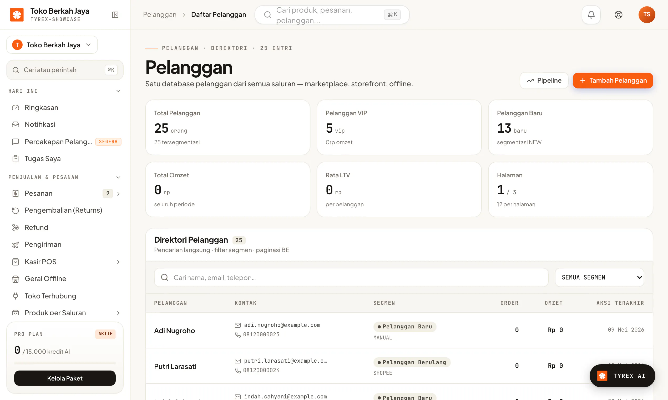
Task: Go to the Pelanggan breadcrumb link
Action: [160, 14]
